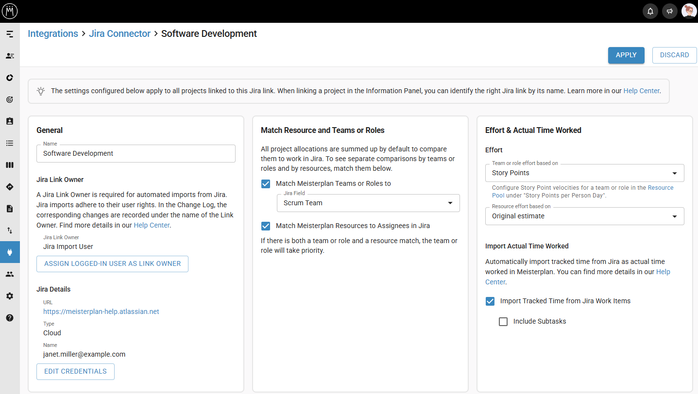Open the up-down arrows import icon

tap(10, 230)
